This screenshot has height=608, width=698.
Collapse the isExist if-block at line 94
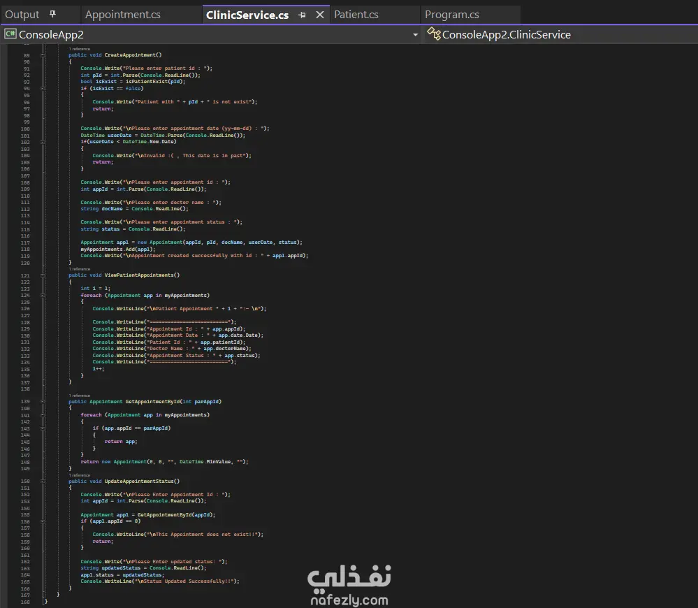click(43, 89)
